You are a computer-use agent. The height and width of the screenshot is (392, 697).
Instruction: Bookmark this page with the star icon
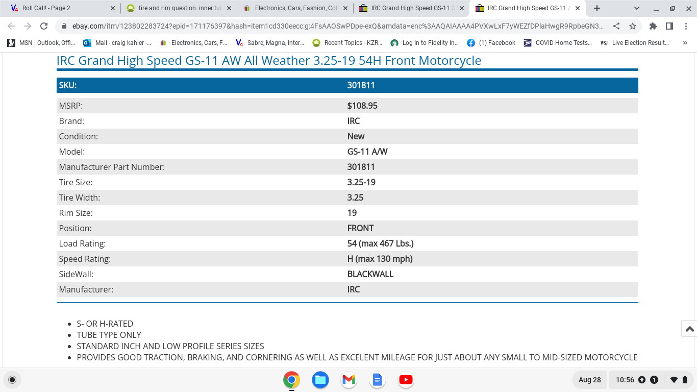(633, 26)
